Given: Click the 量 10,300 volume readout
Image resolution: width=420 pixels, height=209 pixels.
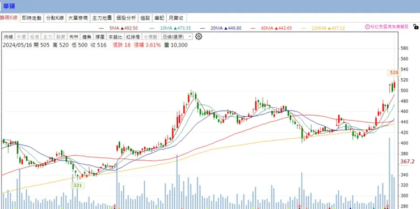Looking at the screenshot, I should 176,45.
